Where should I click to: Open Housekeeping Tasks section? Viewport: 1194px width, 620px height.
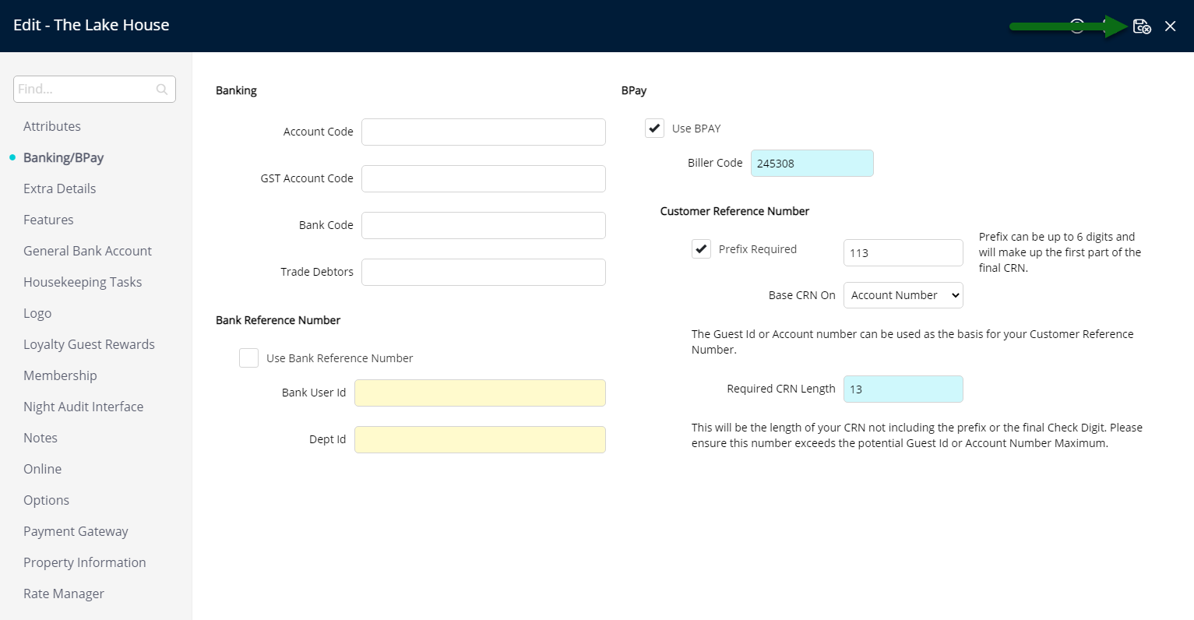tap(83, 282)
